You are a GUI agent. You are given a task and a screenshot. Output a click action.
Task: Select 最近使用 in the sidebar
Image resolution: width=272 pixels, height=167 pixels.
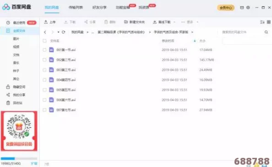coord(19,23)
